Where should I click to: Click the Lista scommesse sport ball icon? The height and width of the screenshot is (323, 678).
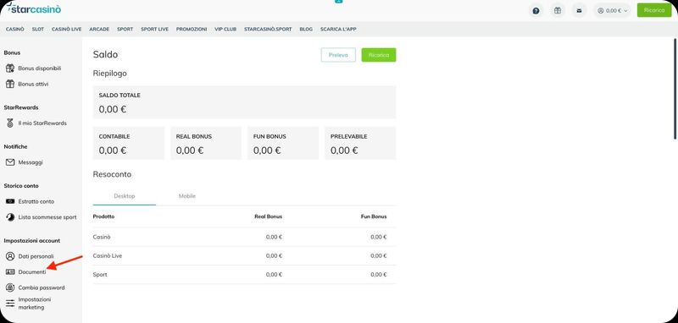pos(10,217)
